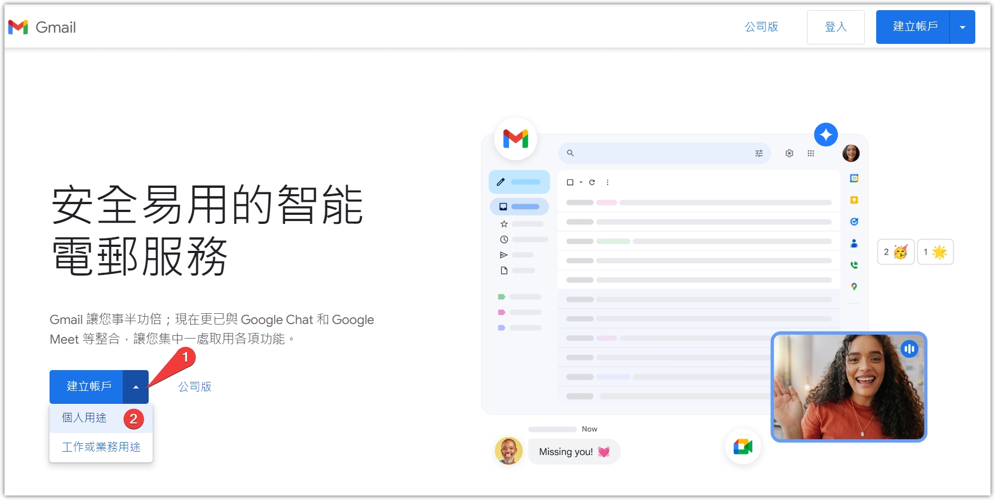Click the settings gear in inbox illustration
The height and width of the screenshot is (500, 995).
tap(789, 154)
